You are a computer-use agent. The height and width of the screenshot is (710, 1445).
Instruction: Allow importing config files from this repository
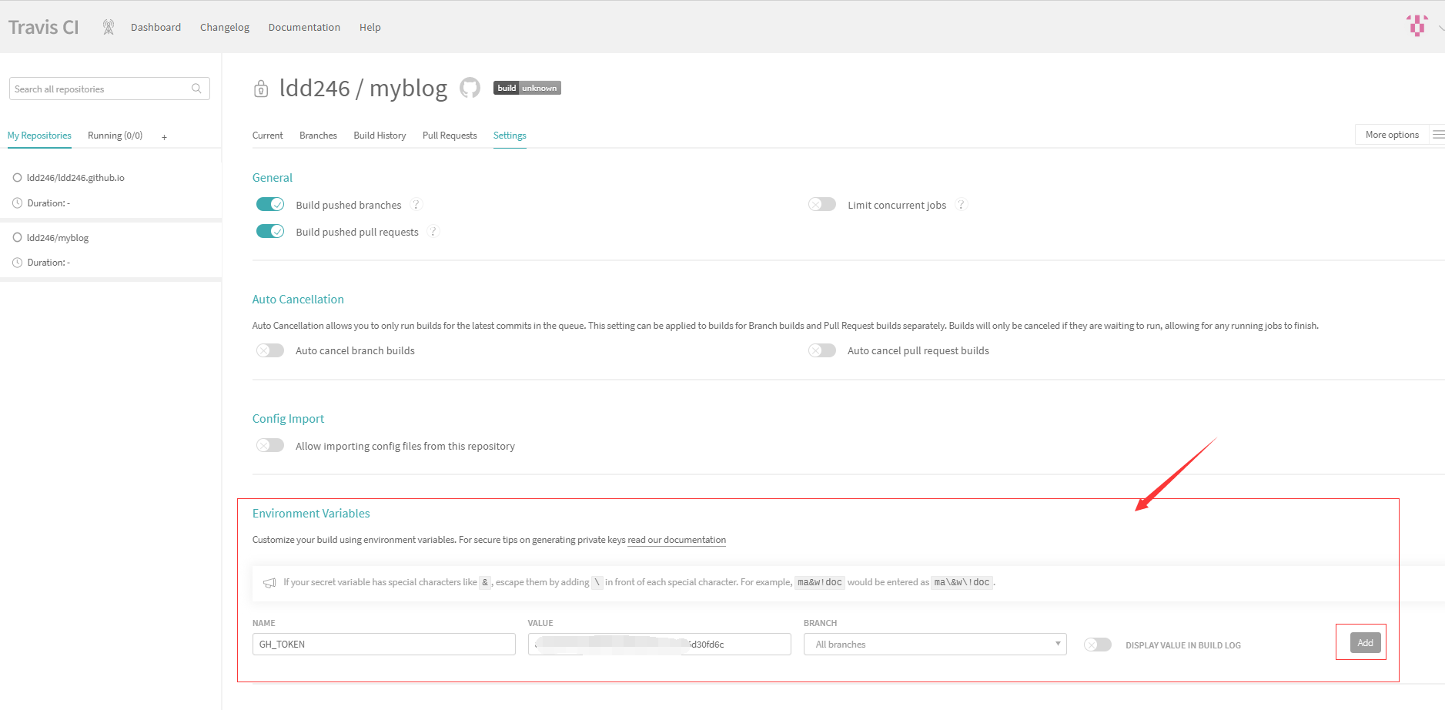point(270,445)
